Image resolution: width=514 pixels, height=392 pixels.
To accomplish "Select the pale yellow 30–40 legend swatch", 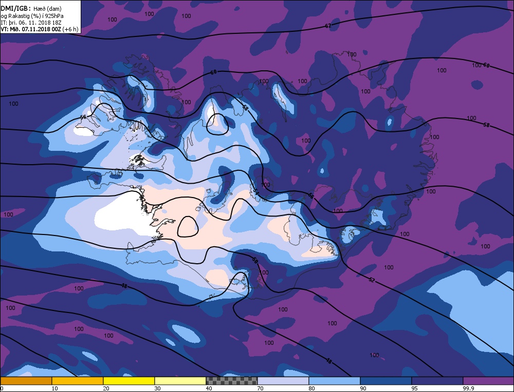I will coord(180,381).
